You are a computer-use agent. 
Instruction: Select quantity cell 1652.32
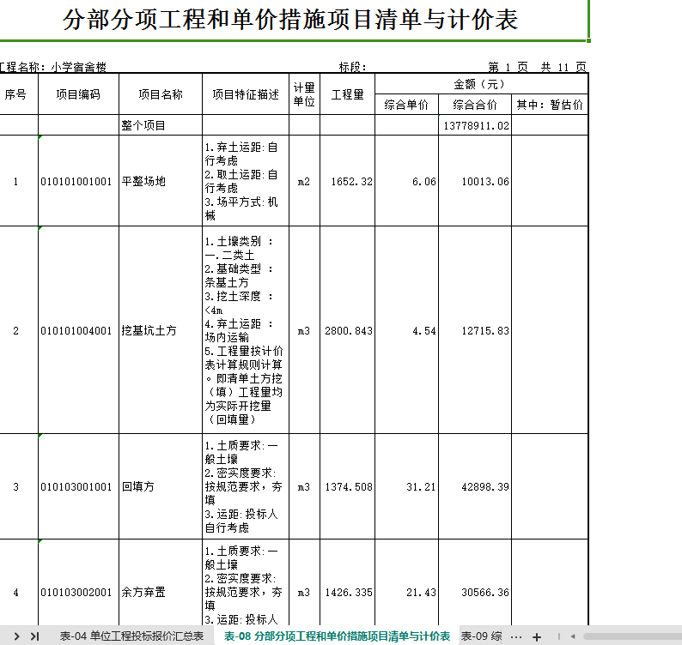(x=347, y=181)
